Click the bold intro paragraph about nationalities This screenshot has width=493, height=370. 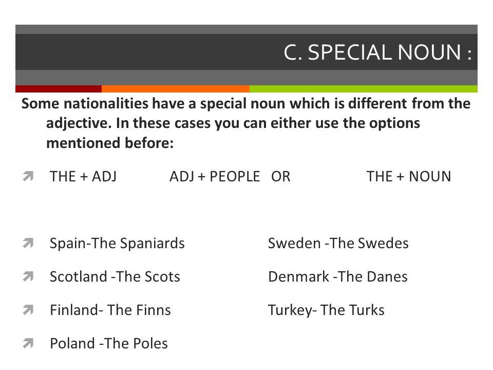point(246,123)
